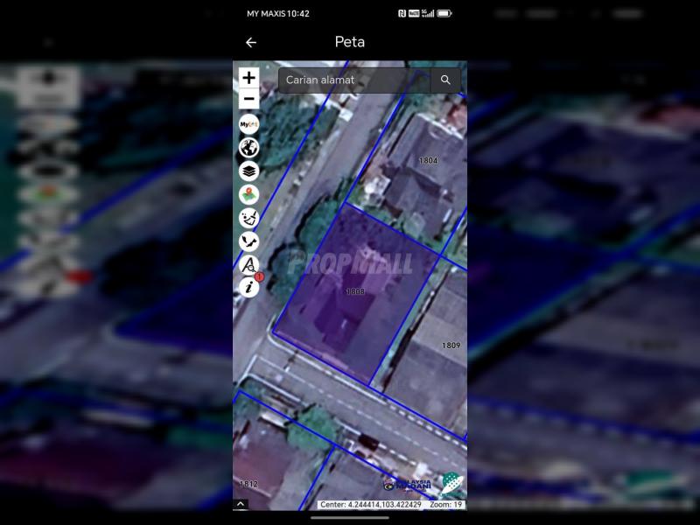Go back using the arrow beside Peta

tap(251, 42)
